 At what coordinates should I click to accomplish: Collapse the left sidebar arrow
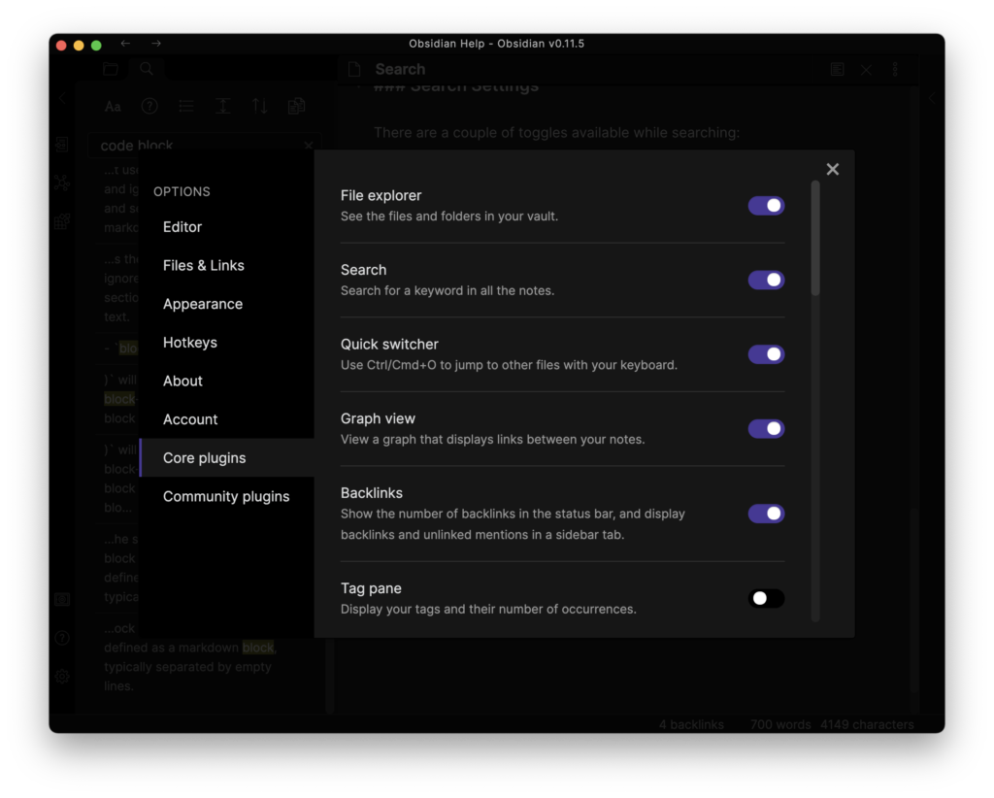coord(62,98)
